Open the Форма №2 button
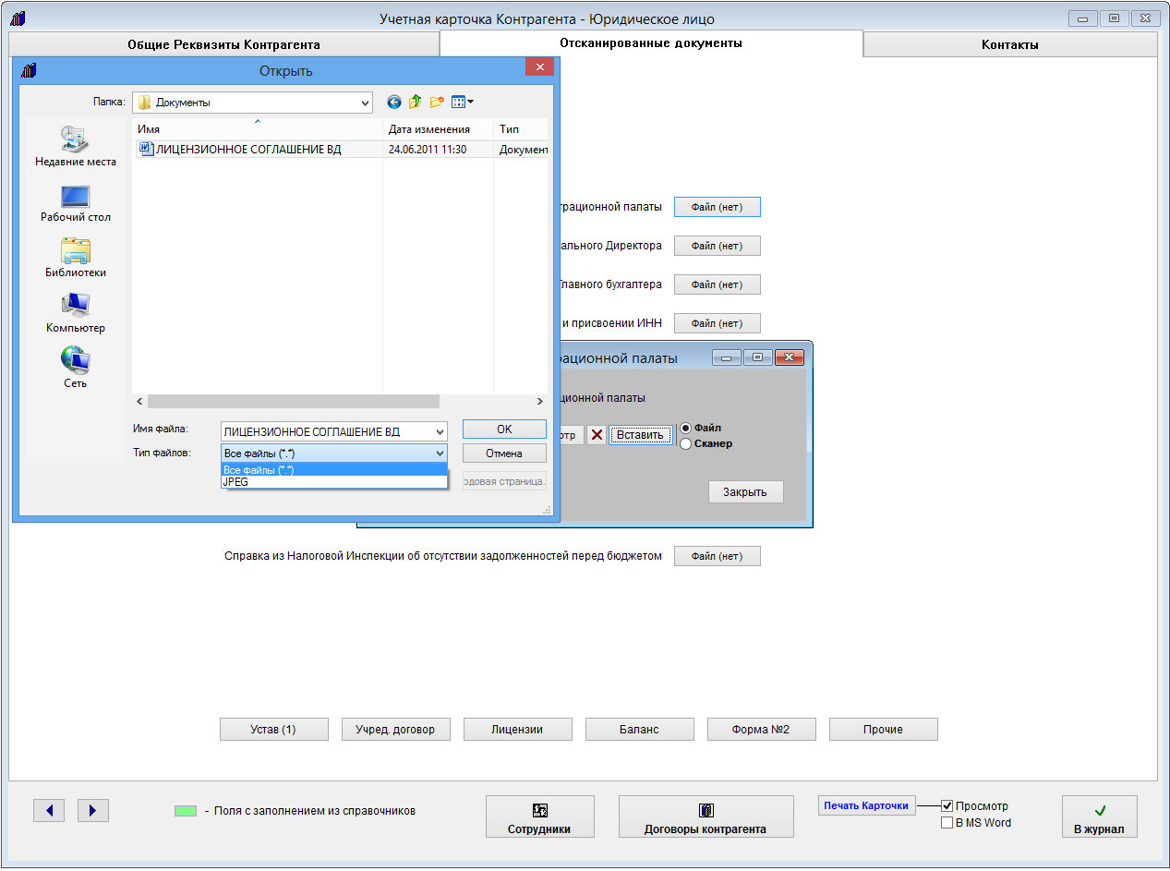The width and height of the screenshot is (1170, 871). point(761,730)
